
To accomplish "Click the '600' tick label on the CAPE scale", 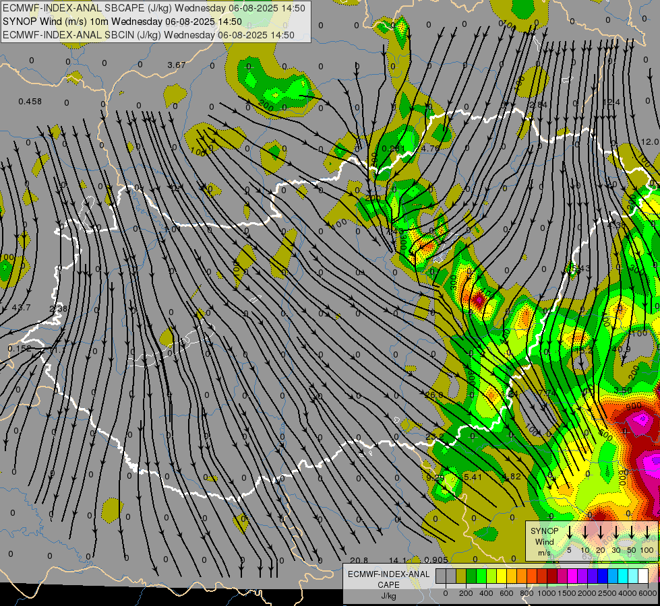I will click(506, 593).
